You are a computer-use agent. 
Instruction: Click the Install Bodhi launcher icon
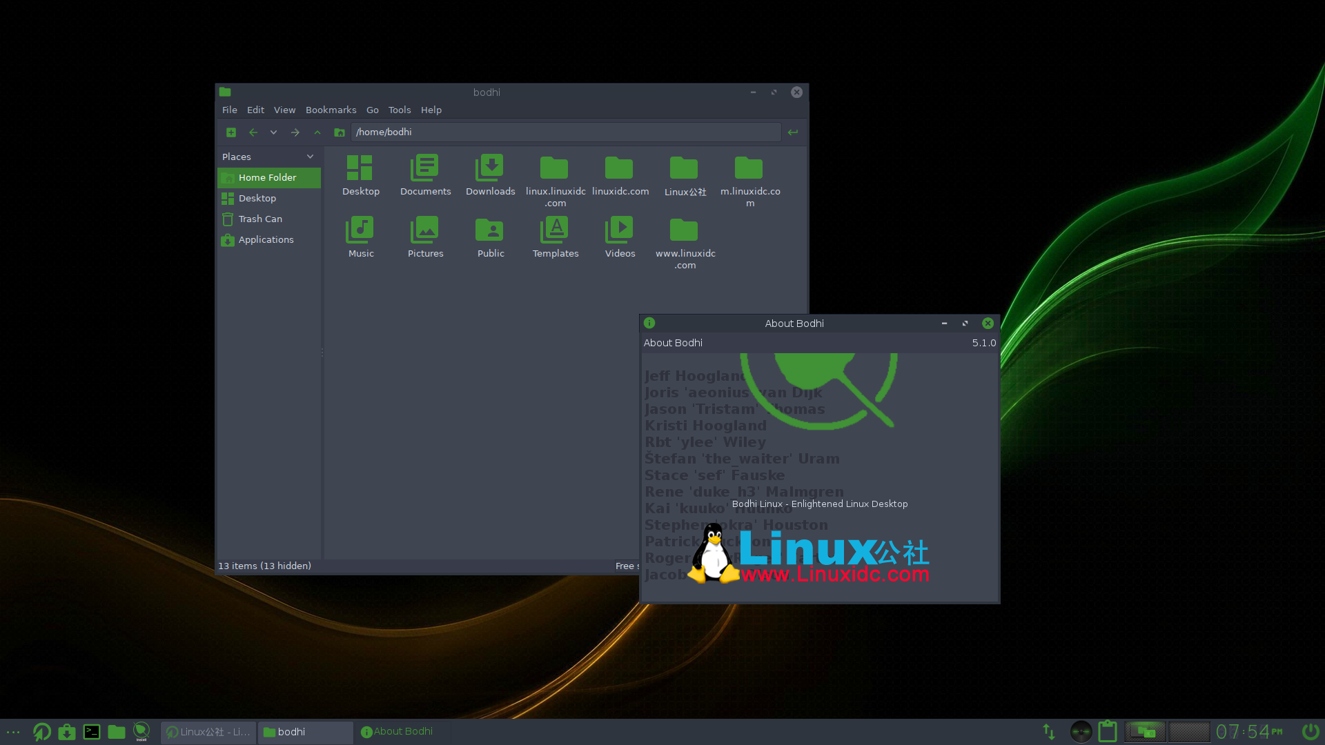coord(141,732)
